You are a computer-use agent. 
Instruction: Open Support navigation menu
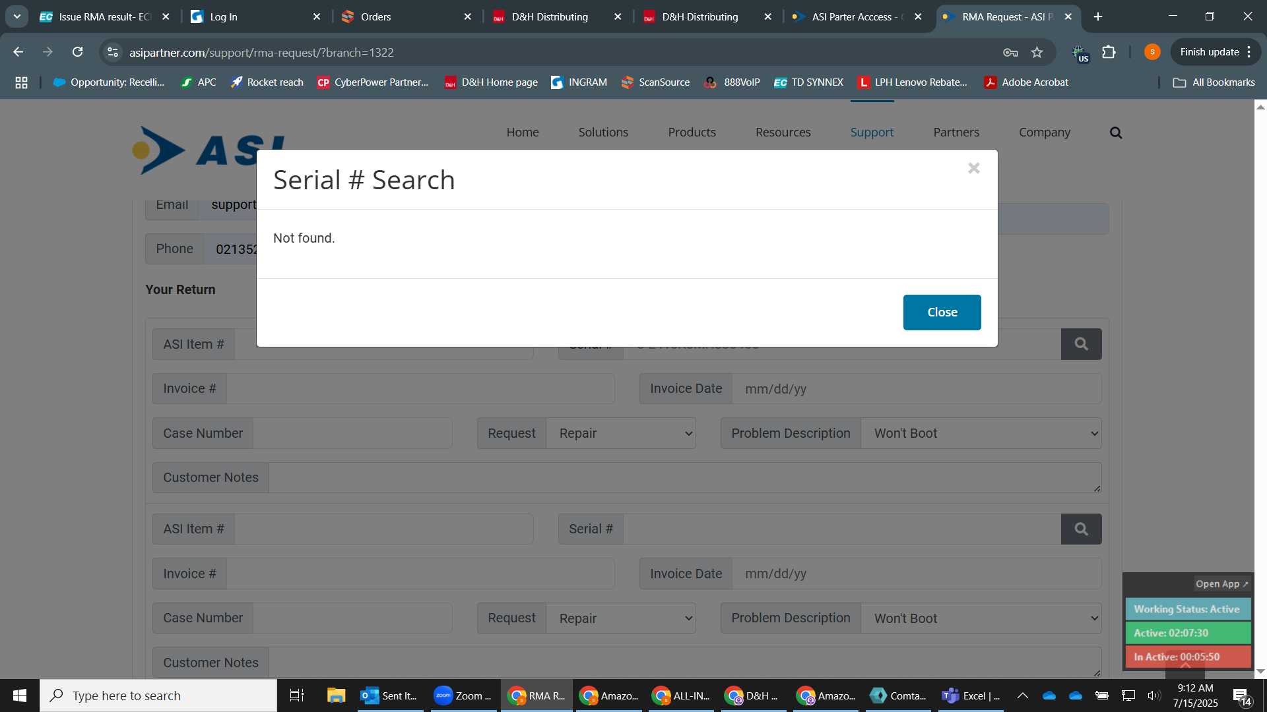[872, 133]
